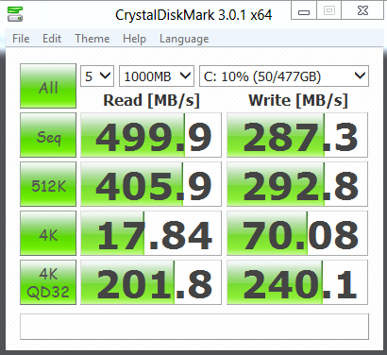This screenshot has height=355, width=387.
Task: Click the Write [MB/s] column header
Action: tap(298, 100)
